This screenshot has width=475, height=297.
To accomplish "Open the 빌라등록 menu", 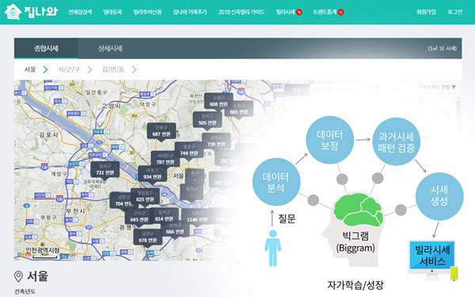I will point(112,12).
